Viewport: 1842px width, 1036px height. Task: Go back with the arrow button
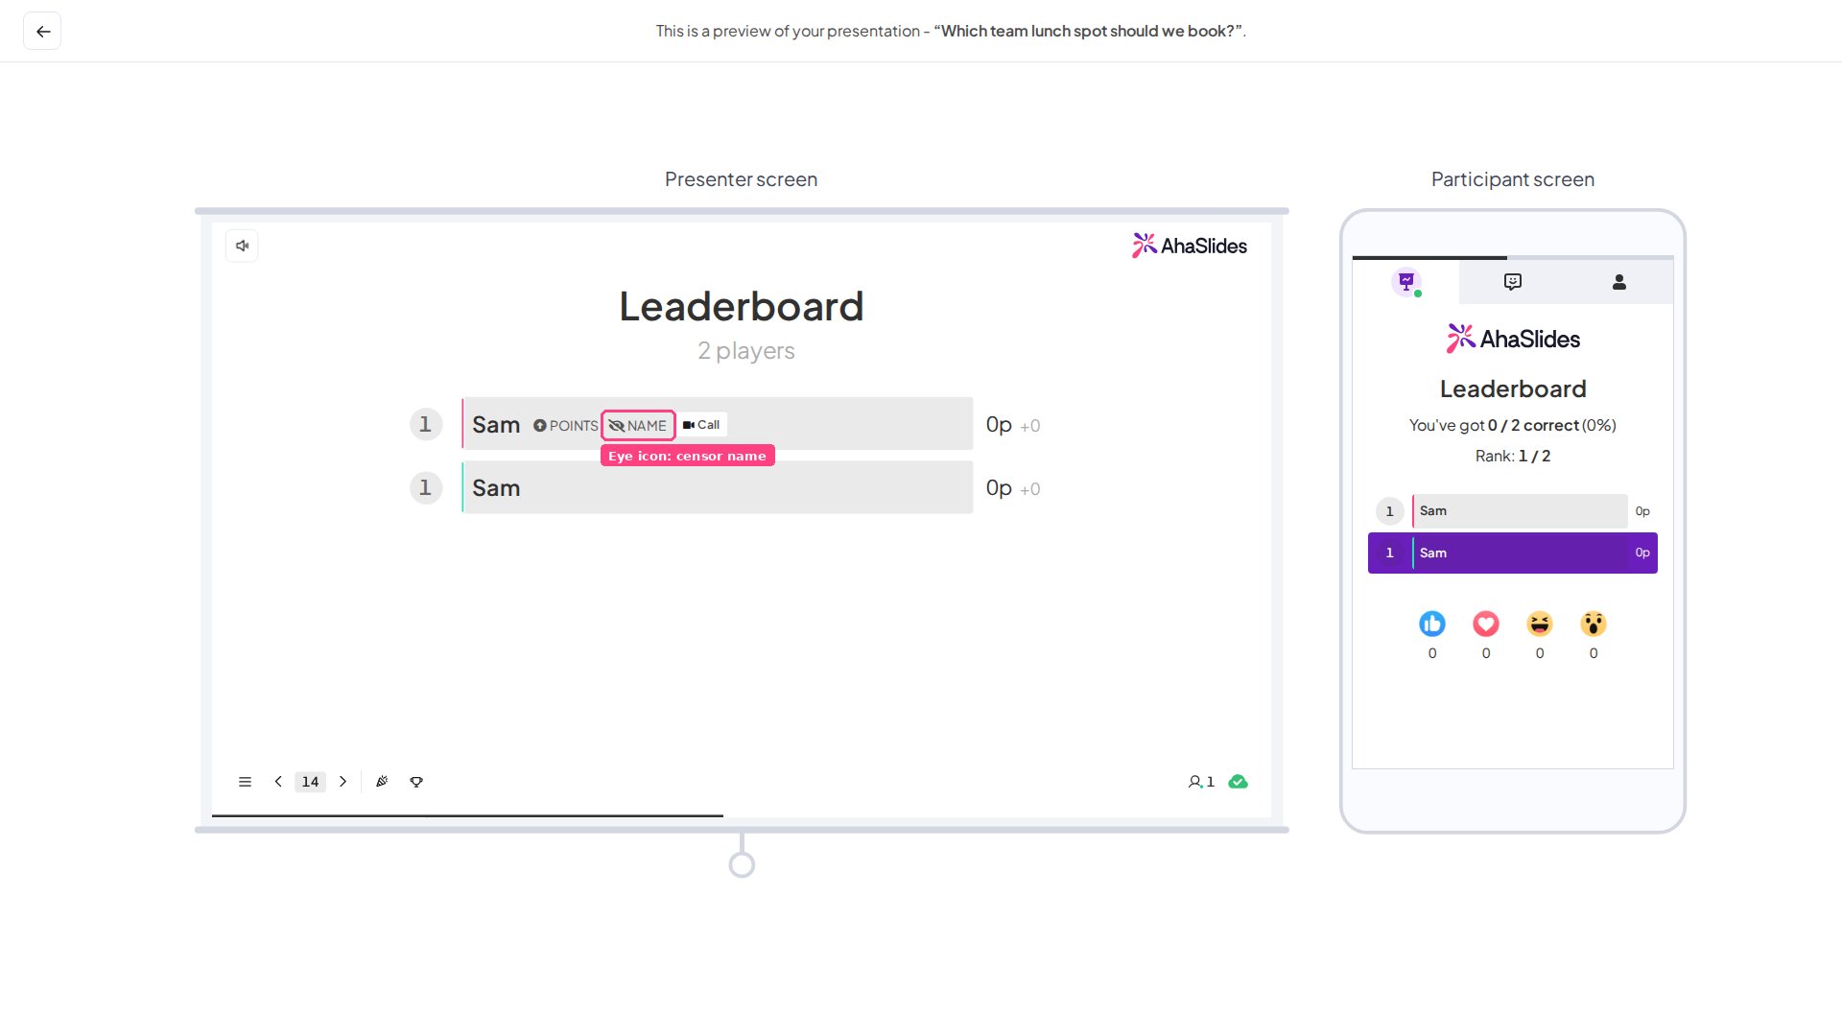coord(42,32)
